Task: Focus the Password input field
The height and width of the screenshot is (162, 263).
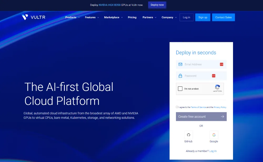Action: coord(201,76)
